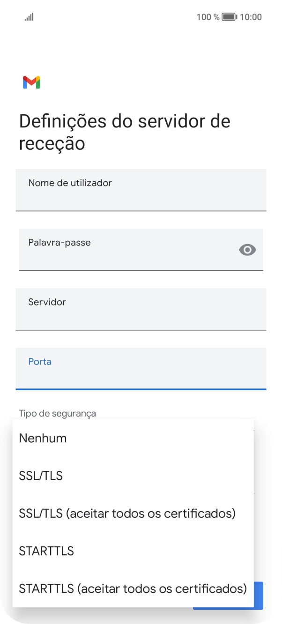This screenshot has height=624, width=282.
Task: Select Nenhum as security type
Action: tap(43, 438)
